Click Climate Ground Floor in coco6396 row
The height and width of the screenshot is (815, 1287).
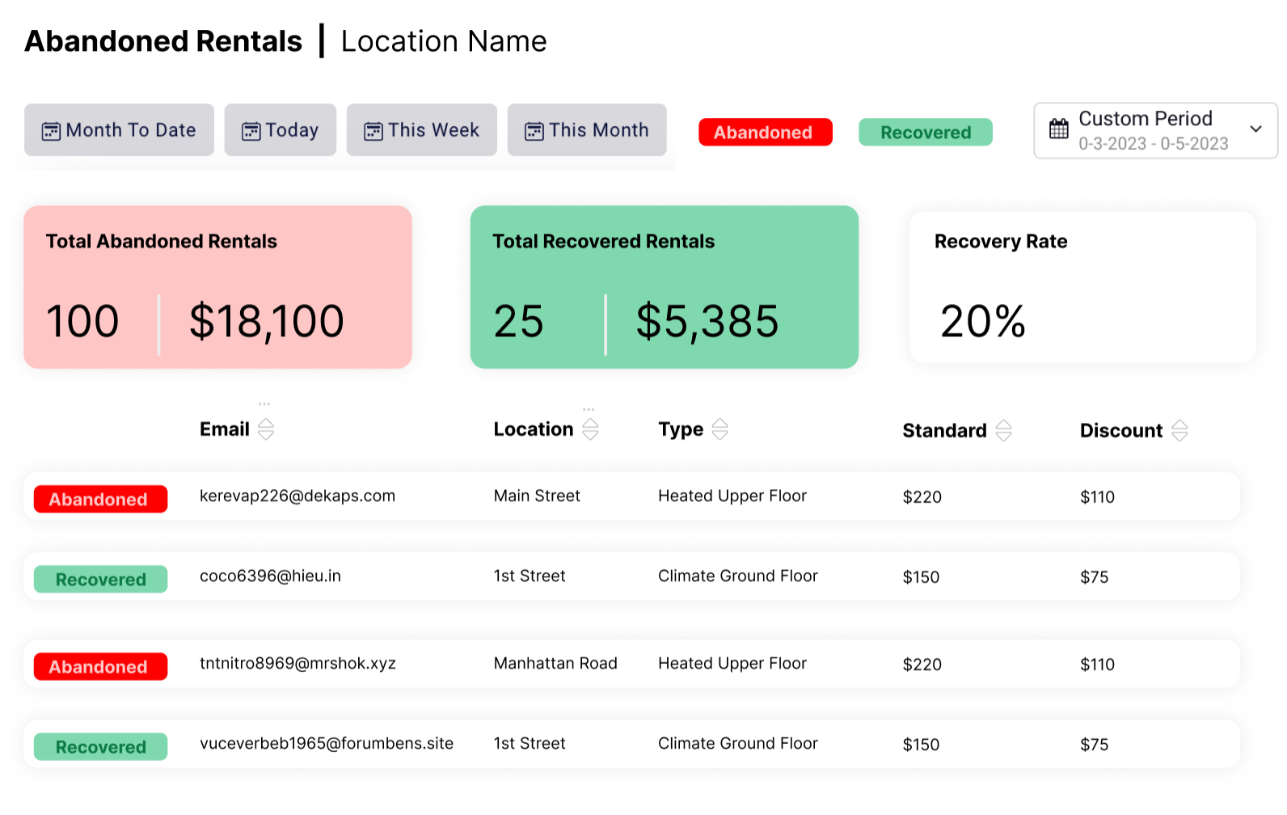coord(738,576)
